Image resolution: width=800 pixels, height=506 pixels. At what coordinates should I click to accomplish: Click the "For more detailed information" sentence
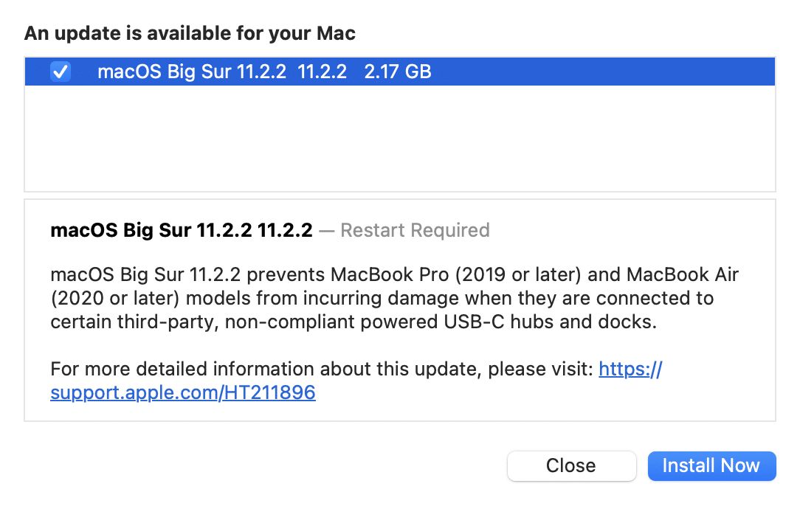(x=221, y=369)
